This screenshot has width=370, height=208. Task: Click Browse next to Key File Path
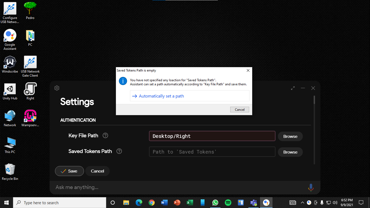coord(290,136)
